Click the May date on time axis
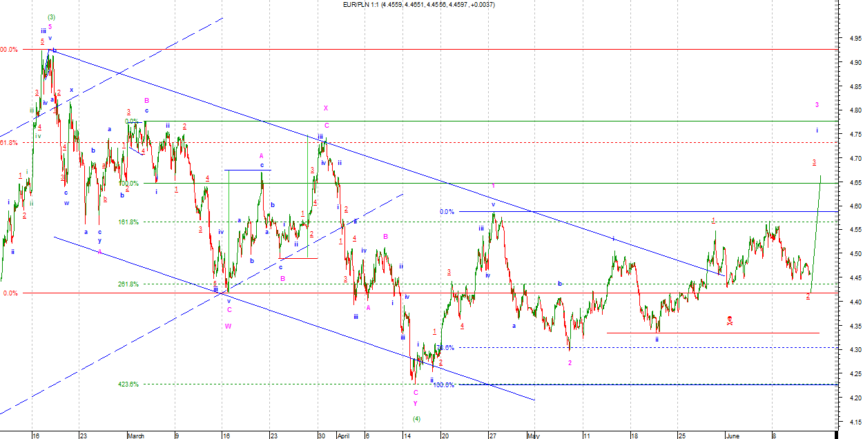This screenshot has width=863, height=439. [x=535, y=436]
